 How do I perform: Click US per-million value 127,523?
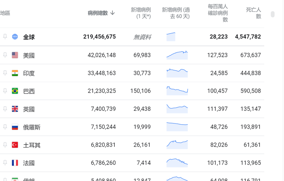tap(217, 55)
